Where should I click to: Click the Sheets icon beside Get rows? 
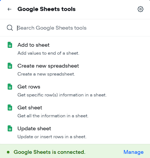(10, 87)
